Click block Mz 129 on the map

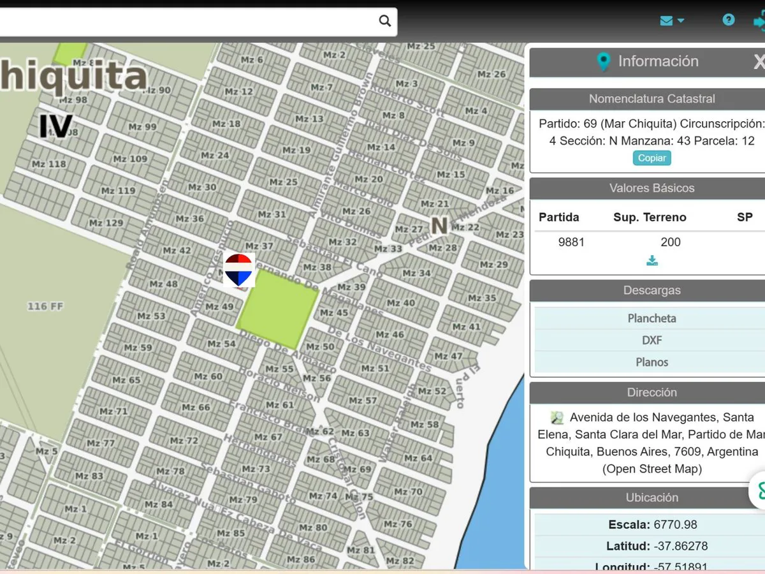click(106, 223)
